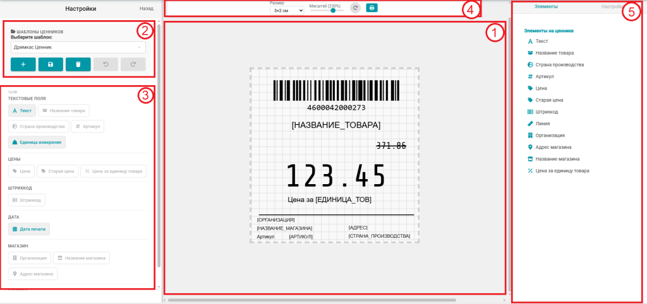
Task: Click the canvas horizontal scrollbar
Action: [311, 300]
